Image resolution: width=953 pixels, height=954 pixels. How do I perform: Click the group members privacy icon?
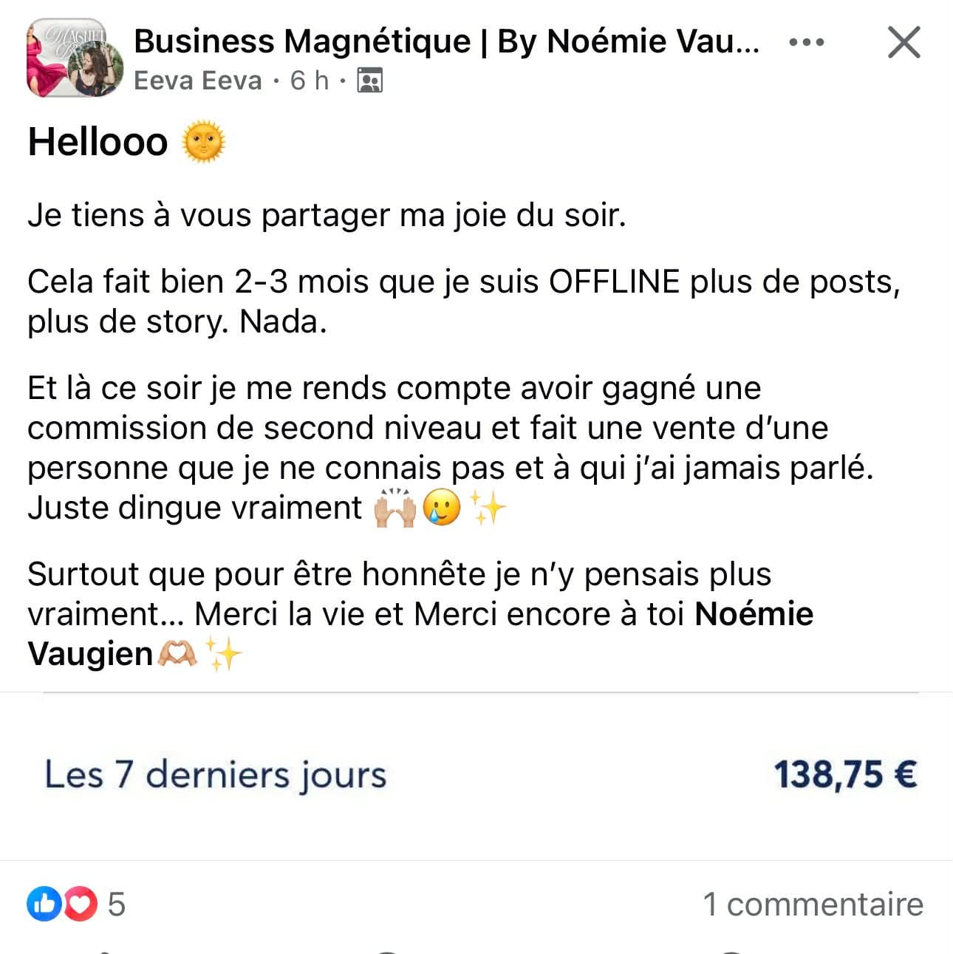[369, 80]
